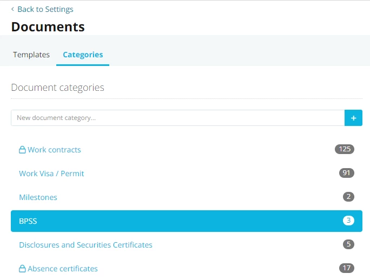Select the highlighted BPSS category row

pos(187,221)
